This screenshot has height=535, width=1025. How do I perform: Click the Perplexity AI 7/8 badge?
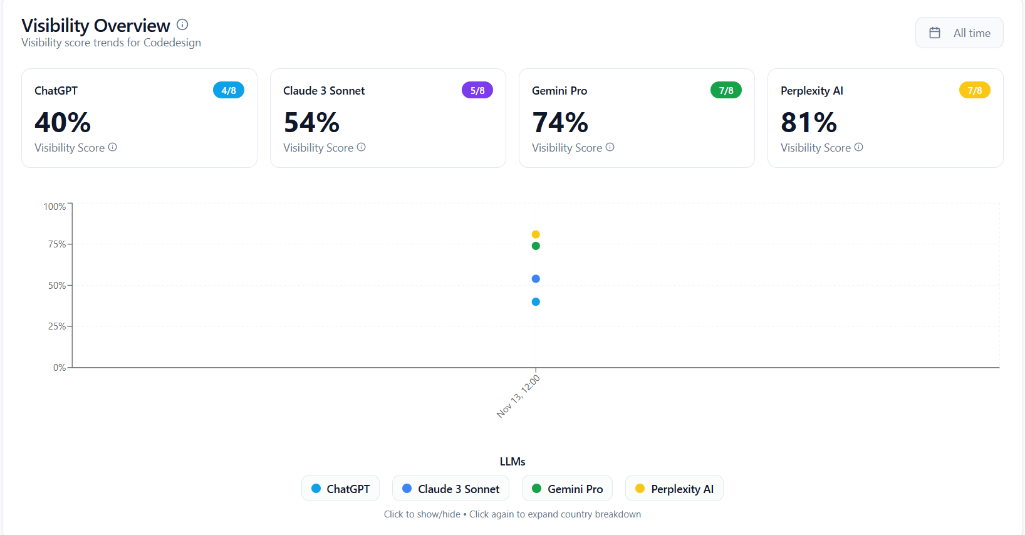(x=975, y=90)
